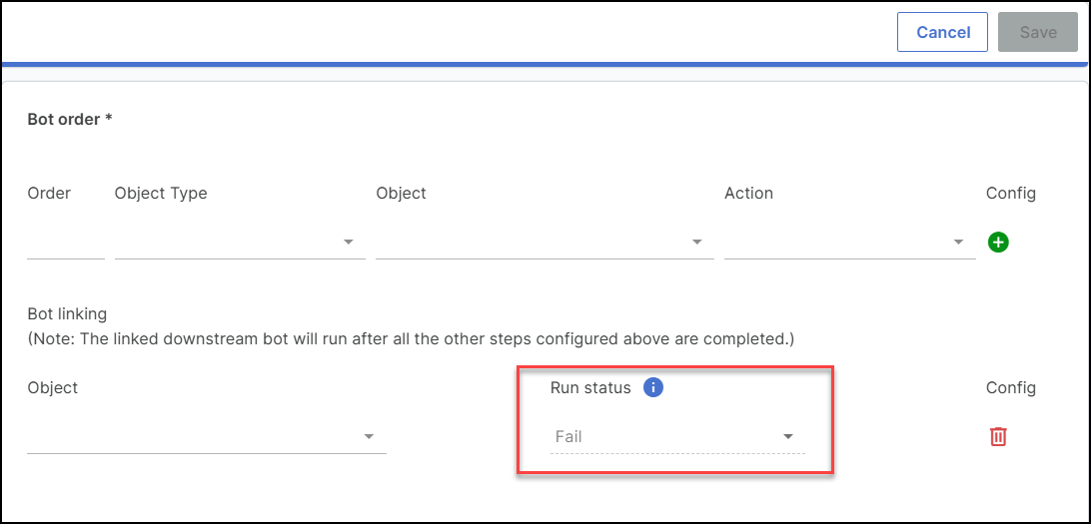The image size is (1091, 524).
Task: Expand the Bot linking Object dropdown
Action: 207,436
